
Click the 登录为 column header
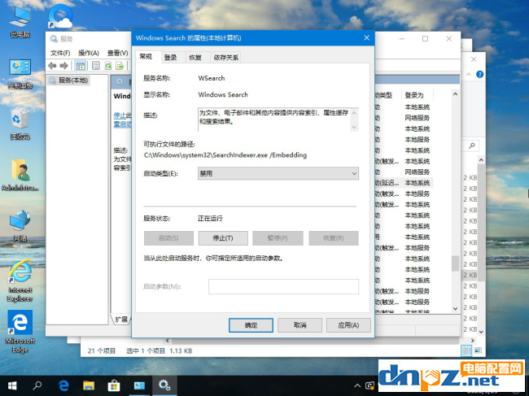414,95
